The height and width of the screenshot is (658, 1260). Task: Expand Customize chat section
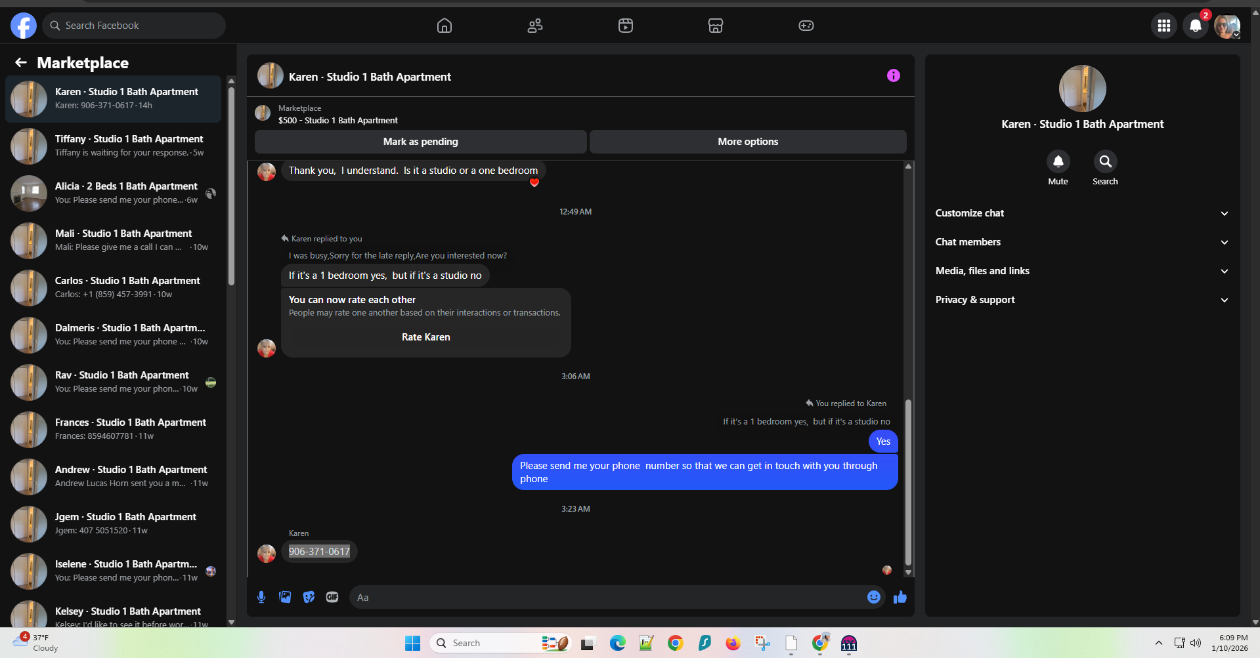pyautogui.click(x=1082, y=213)
